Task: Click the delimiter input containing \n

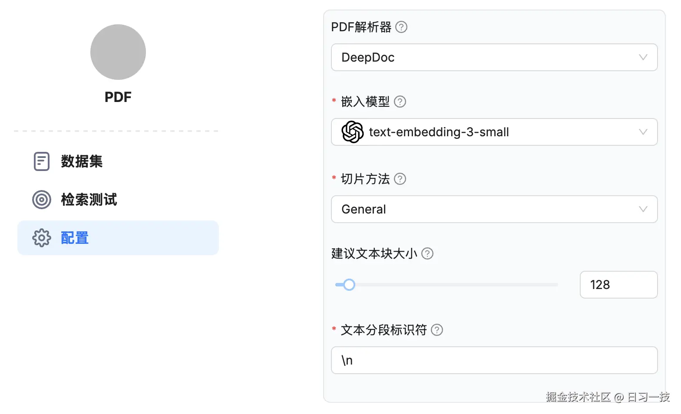Action: [494, 360]
